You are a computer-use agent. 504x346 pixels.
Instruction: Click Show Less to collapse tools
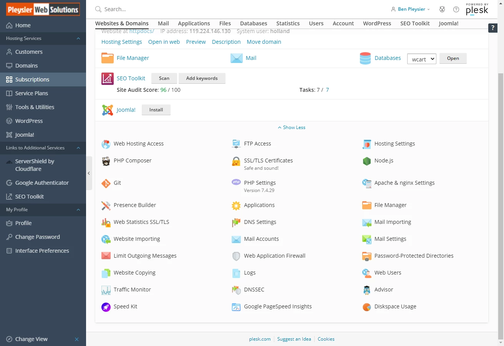[292, 127]
